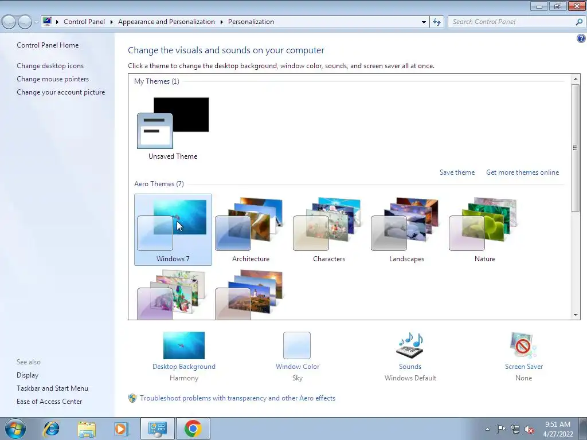Image resolution: width=587 pixels, height=440 pixels.
Task: Open Change desktop icons link
Action: (x=50, y=66)
